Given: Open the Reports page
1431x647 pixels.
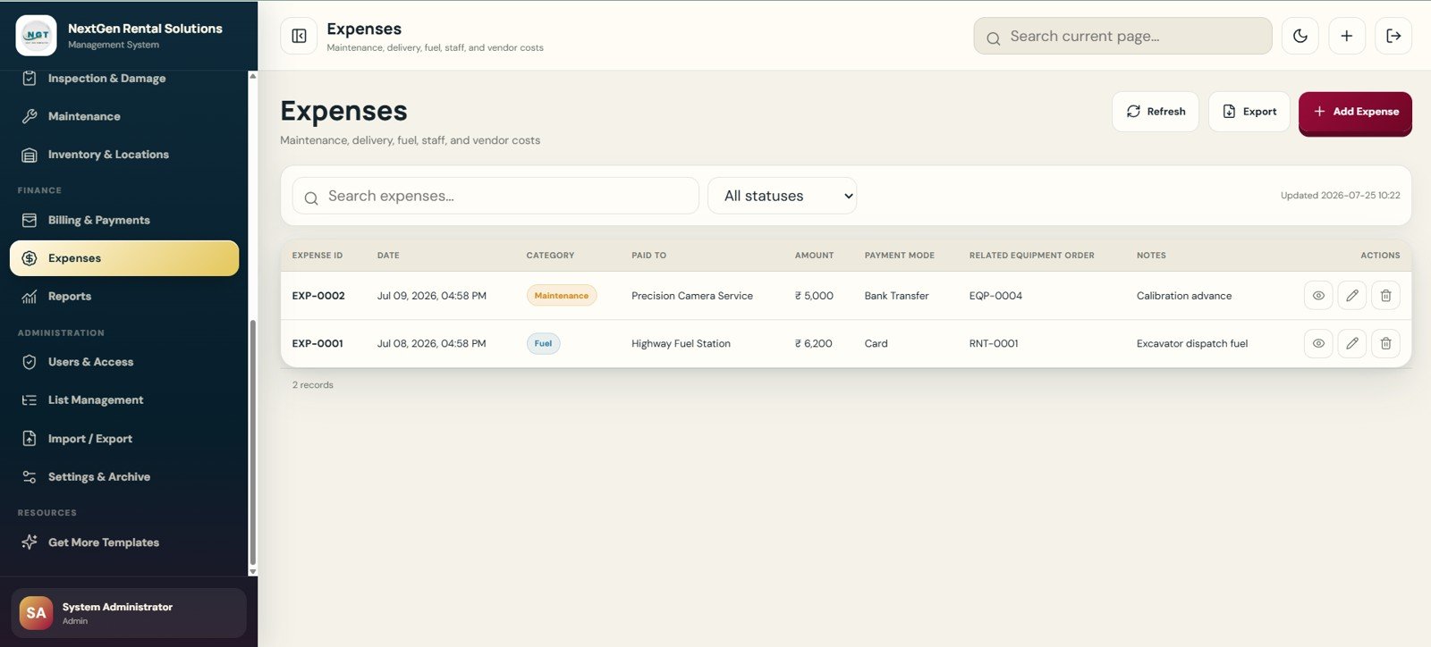Looking at the screenshot, I should pos(124,297).
